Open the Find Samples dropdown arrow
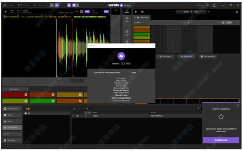Screen dimensions: 243x151 click(27, 89)
